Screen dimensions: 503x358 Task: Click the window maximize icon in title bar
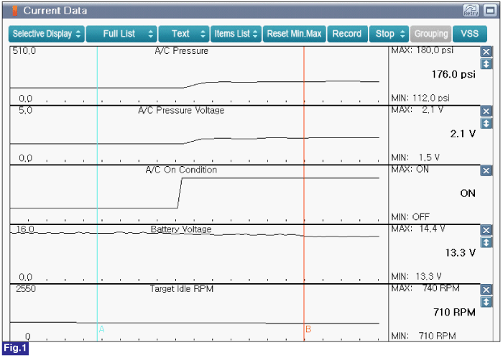pyautogui.click(x=490, y=11)
